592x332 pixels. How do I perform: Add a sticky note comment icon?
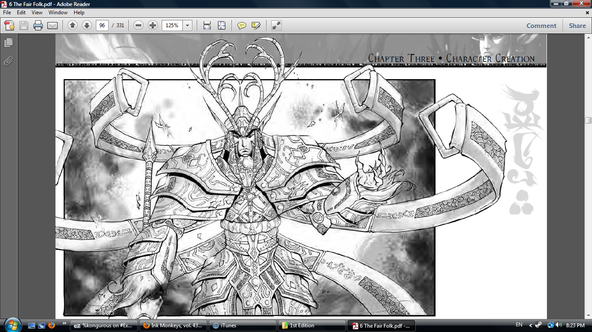point(242,26)
